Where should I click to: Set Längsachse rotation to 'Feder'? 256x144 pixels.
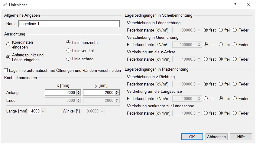pyautogui.click(x=235, y=99)
